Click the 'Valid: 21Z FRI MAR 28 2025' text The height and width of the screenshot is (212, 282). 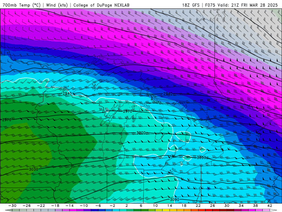(x=248, y=5)
